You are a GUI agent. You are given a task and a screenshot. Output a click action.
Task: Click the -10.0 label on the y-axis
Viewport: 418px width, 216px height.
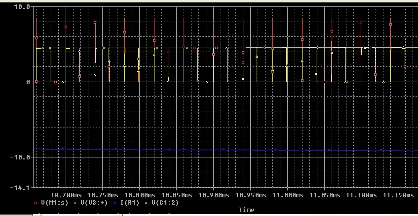[x=21, y=157]
